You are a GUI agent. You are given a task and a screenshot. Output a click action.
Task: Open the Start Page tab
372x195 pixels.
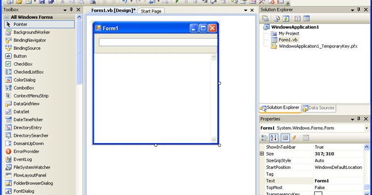[x=151, y=11]
